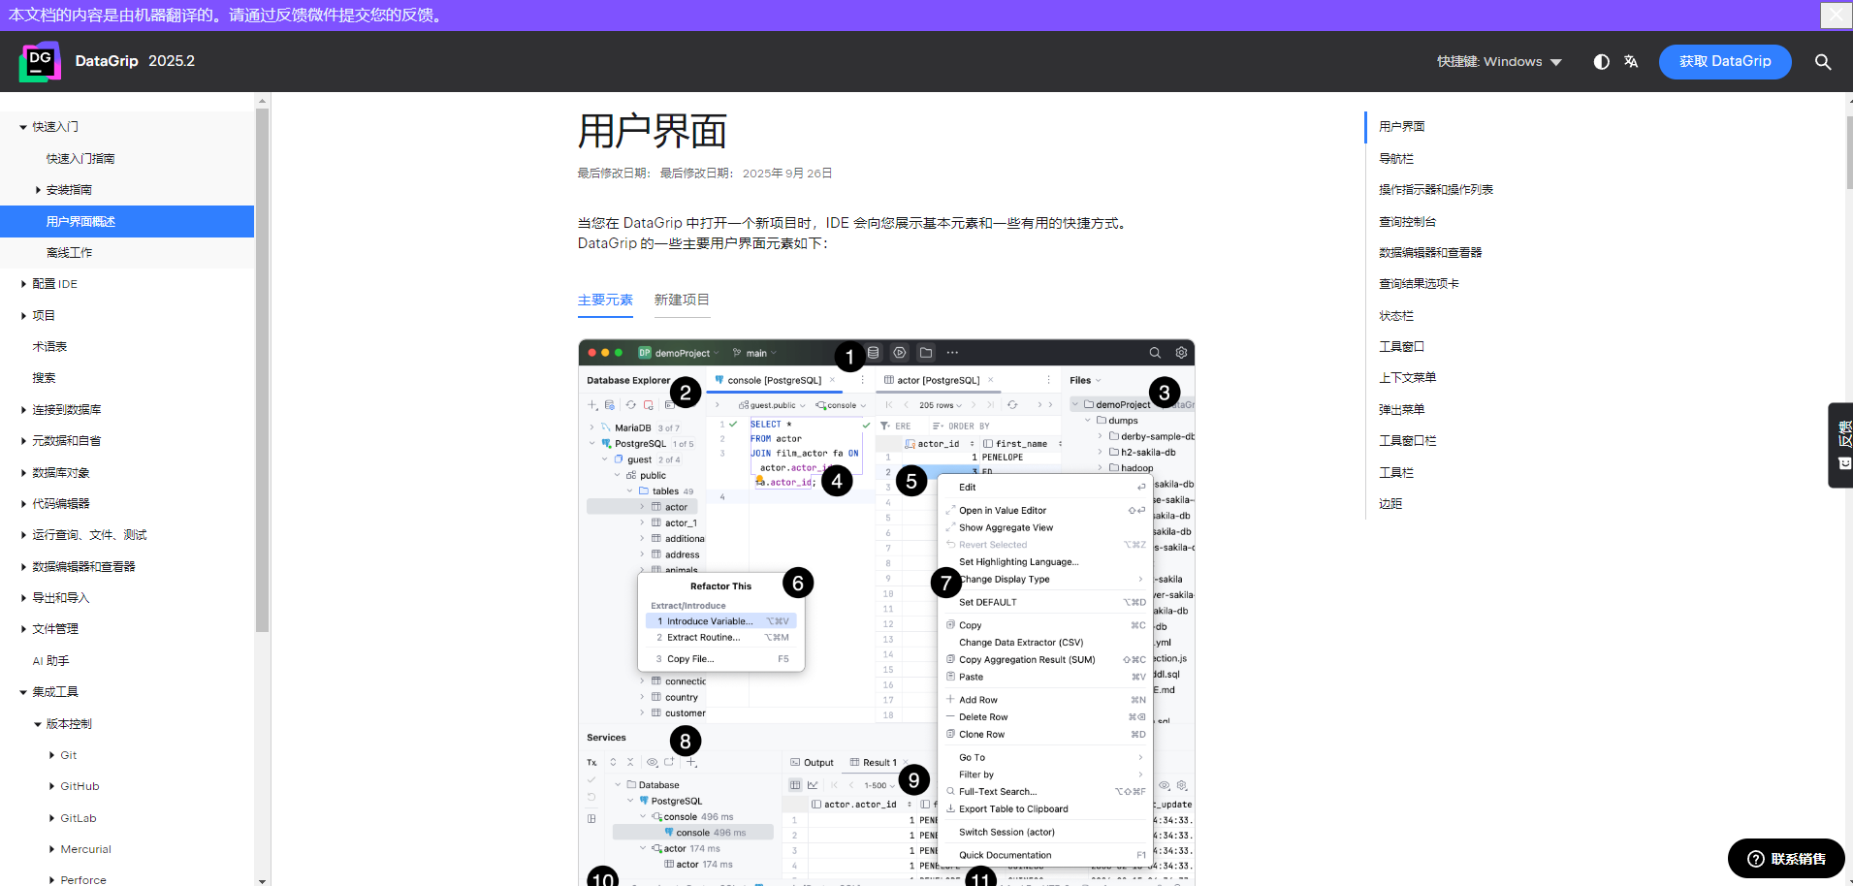Collapse the 版本控制 subsection arrow
Image resolution: width=1853 pixels, height=886 pixels.
coord(38,724)
